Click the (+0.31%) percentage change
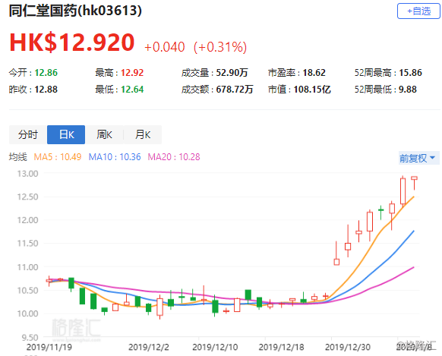The width and height of the screenshot is (442, 356). [x=220, y=47]
